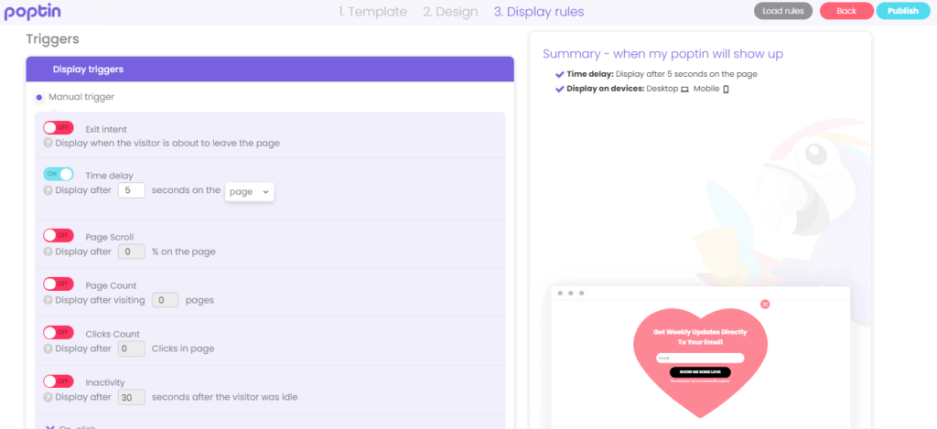Open help icon for Exit intent
The width and height of the screenshot is (937, 429).
pos(48,144)
